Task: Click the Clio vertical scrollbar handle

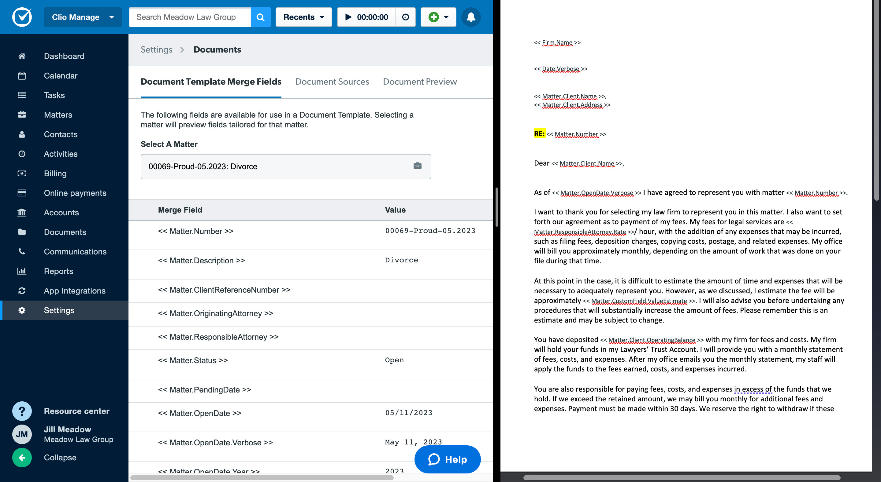Action: [496, 207]
